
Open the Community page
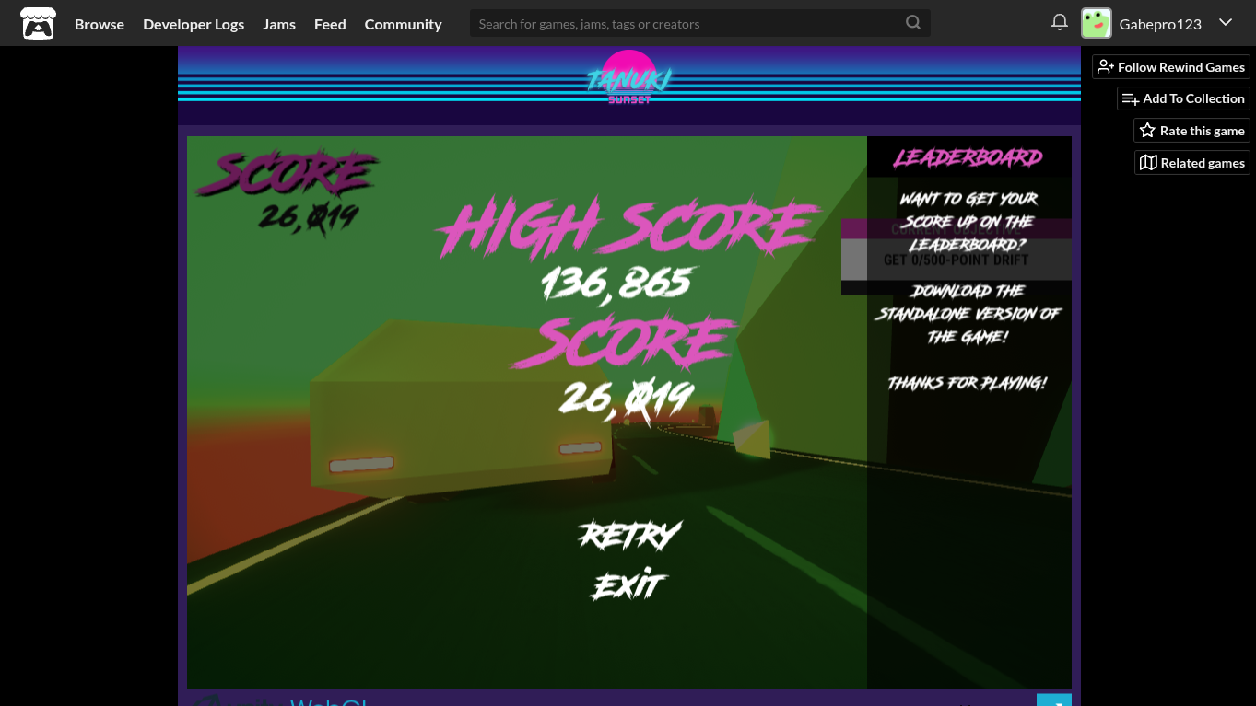[403, 24]
